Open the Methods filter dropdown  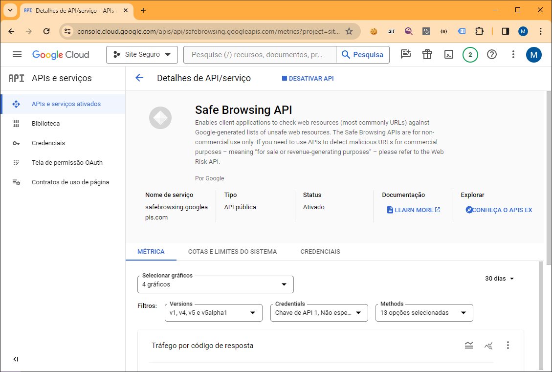[424, 313]
